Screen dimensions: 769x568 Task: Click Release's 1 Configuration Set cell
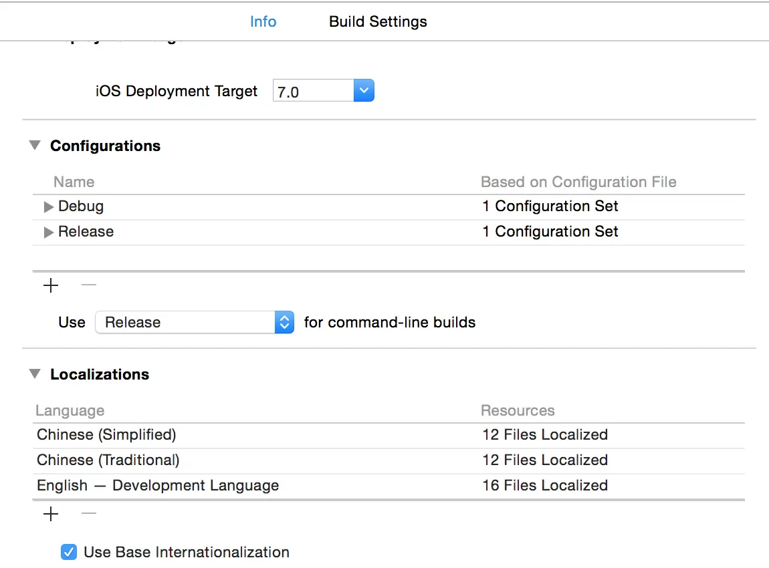point(550,232)
